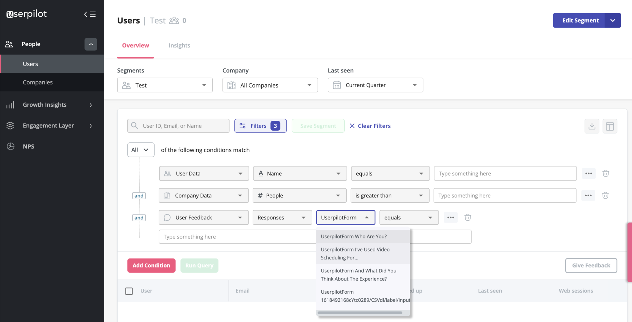This screenshot has height=322, width=632.
Task: Open the Filters panel icon
Action: pyautogui.click(x=243, y=126)
